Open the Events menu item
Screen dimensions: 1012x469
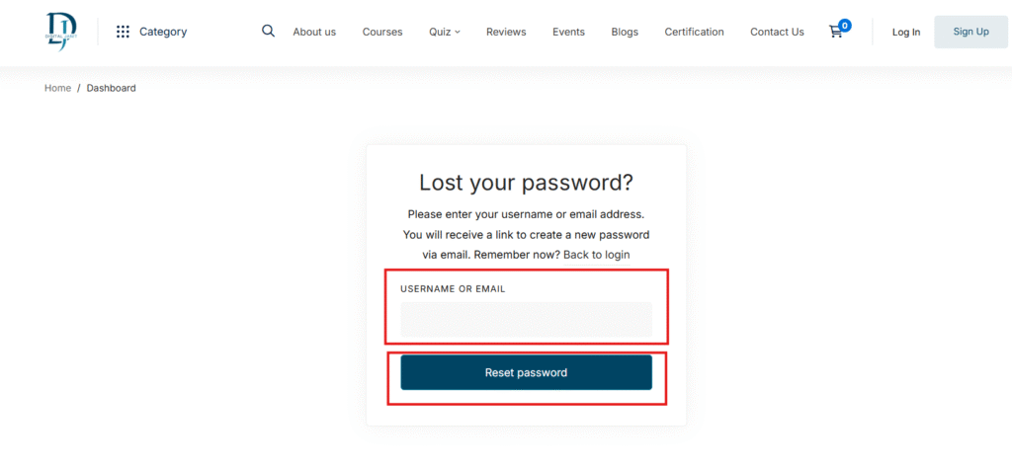tap(568, 32)
